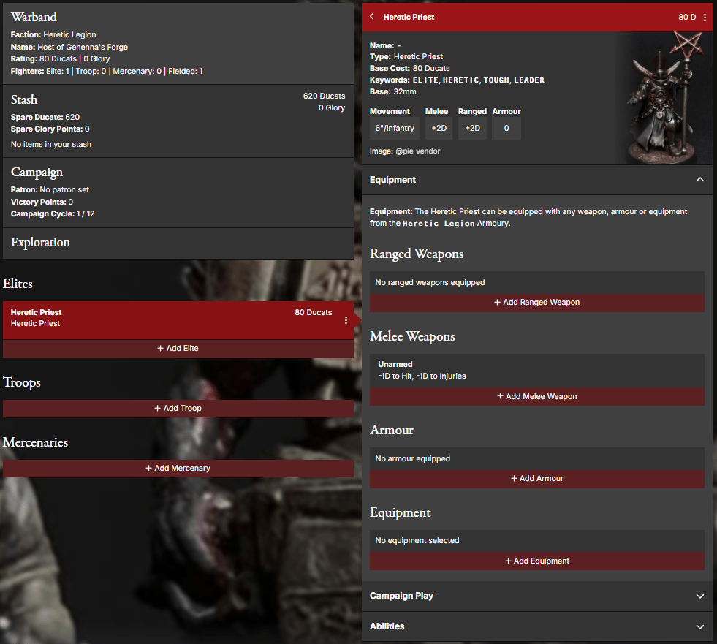This screenshot has height=644, width=717.
Task: Add a new Troop to warband
Action: (178, 409)
